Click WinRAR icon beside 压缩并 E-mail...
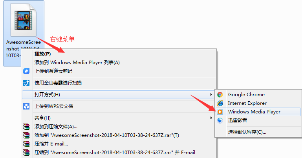Image resolution: width=302 pixels, height=158 pixels. [26, 144]
